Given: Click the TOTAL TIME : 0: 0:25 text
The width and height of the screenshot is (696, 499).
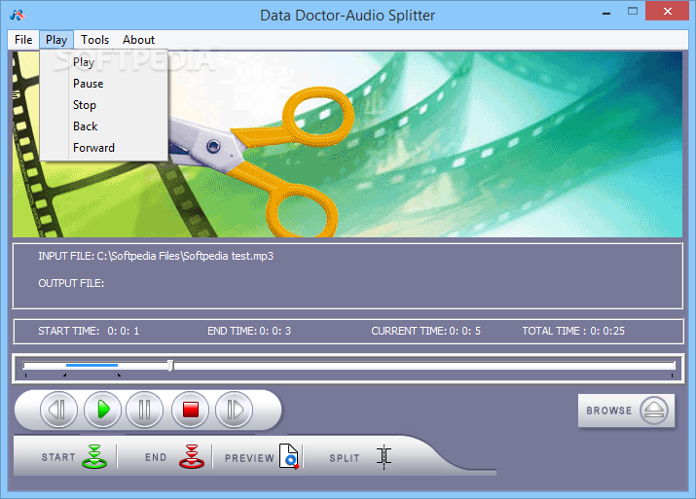Looking at the screenshot, I should click(x=573, y=331).
